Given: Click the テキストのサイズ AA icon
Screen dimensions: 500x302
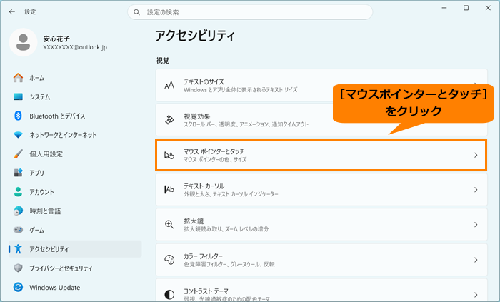Looking at the screenshot, I should [x=169, y=85].
